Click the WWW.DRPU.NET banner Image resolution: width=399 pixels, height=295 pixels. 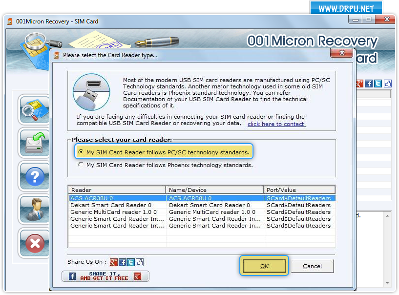[x=346, y=9]
